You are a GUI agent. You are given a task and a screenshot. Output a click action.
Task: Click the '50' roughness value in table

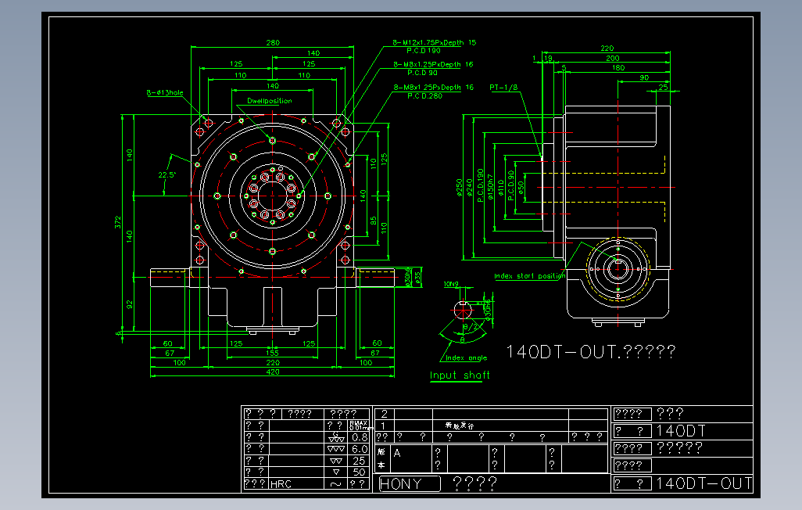pos(360,472)
